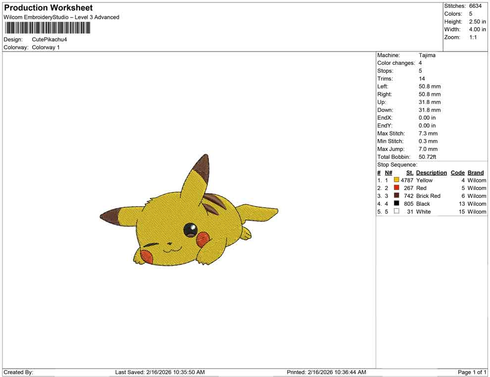The image size is (490, 377).
Task: Open the Description column header
Action: click(431, 172)
